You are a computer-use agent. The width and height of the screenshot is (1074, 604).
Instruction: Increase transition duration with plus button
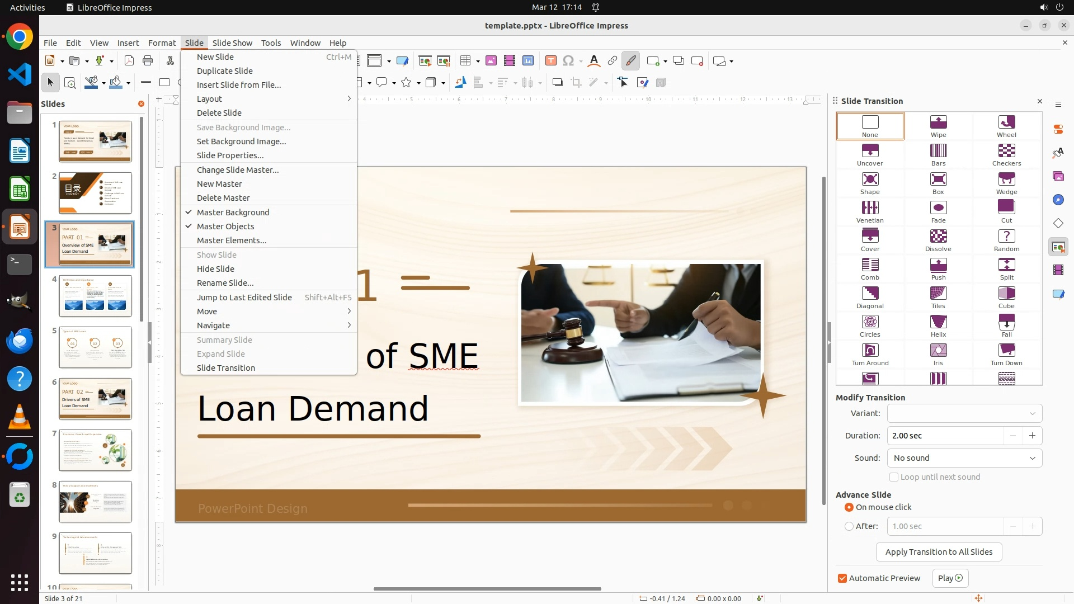click(x=1032, y=436)
